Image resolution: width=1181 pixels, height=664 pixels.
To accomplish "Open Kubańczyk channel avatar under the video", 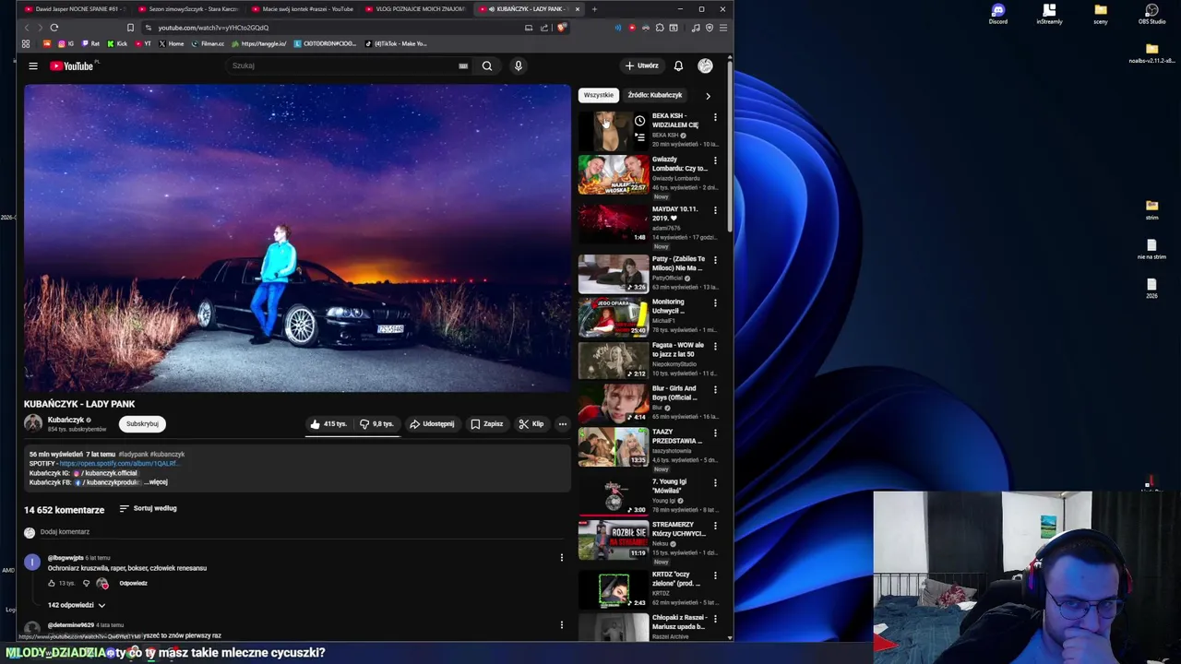I will 33,423.
